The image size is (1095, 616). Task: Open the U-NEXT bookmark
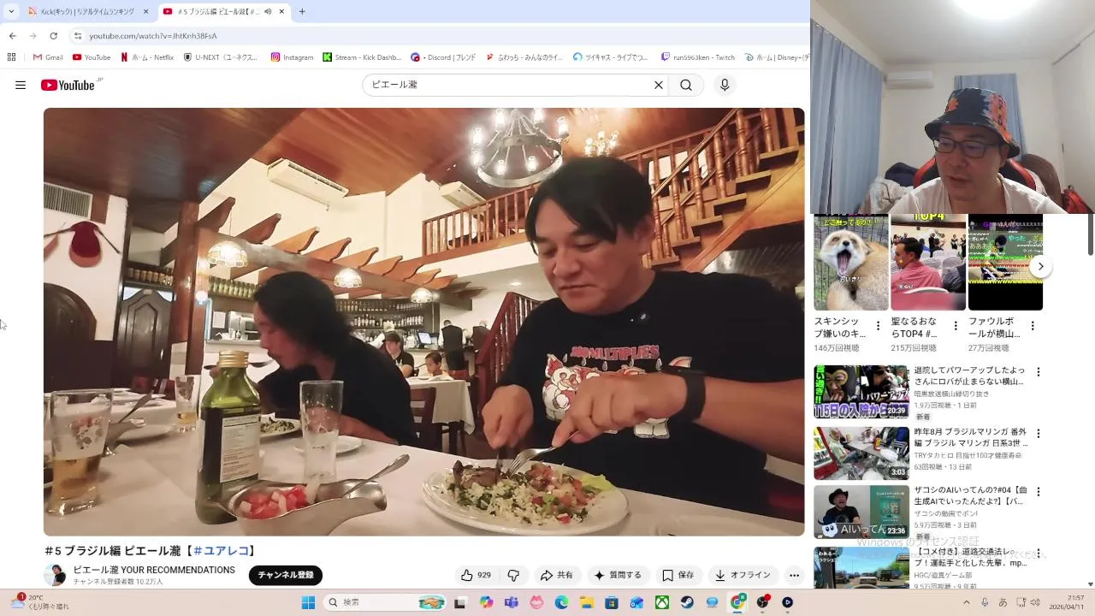[x=221, y=57]
